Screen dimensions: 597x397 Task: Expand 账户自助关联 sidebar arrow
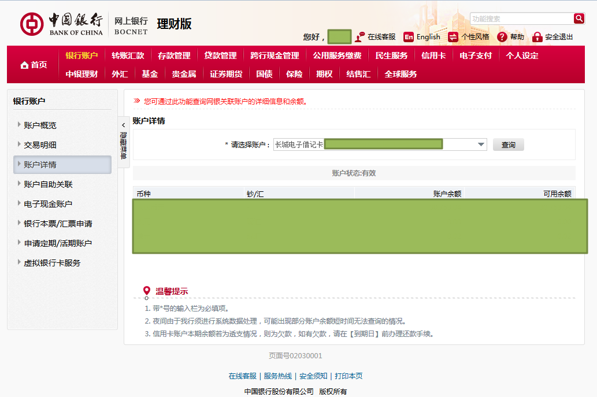pos(19,183)
